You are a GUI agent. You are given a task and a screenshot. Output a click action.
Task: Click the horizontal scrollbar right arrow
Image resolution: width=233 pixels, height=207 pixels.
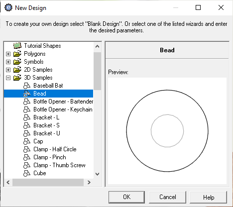pyautogui.click(x=89, y=183)
